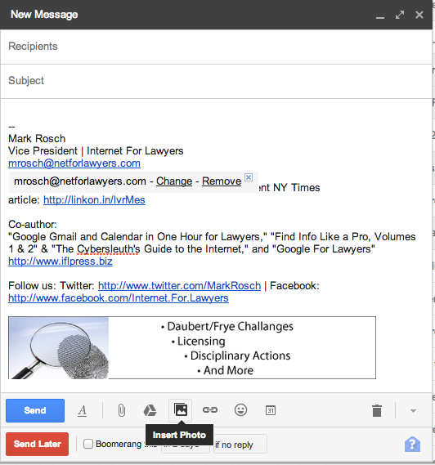Click the 'Mark Rosch' signature name
Screen dimensions: 435x465
(37, 139)
